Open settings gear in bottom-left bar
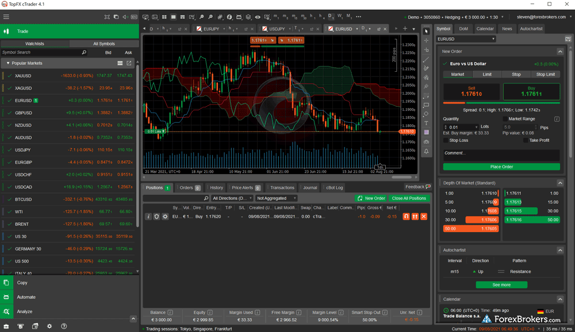 click(x=49, y=326)
